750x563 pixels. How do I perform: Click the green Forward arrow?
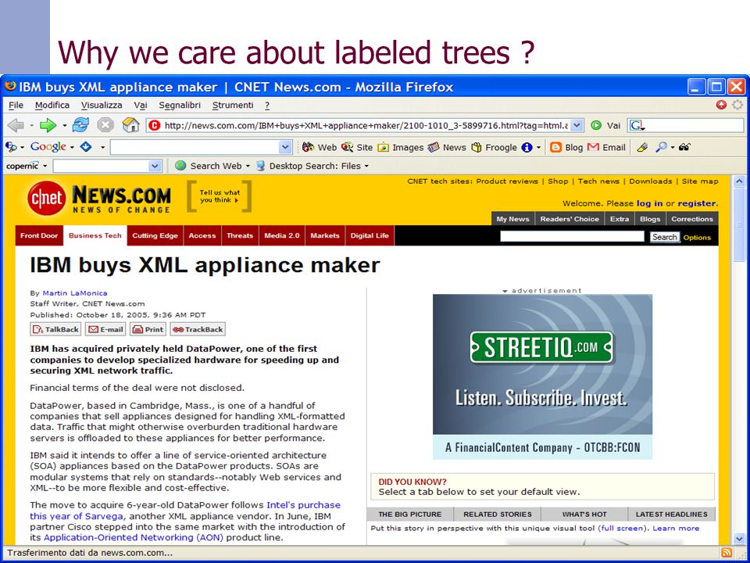tap(48, 125)
